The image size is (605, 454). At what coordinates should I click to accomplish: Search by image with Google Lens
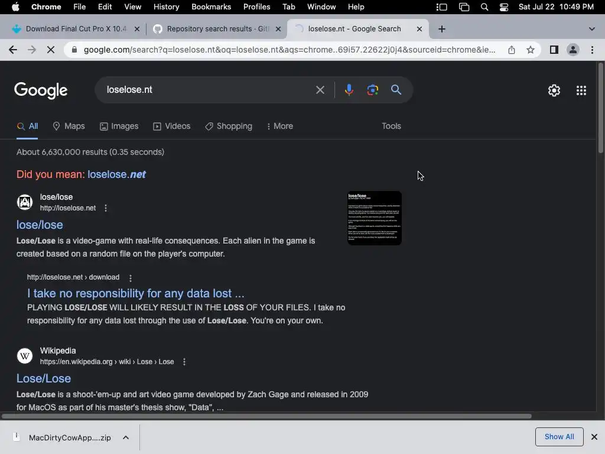372,90
